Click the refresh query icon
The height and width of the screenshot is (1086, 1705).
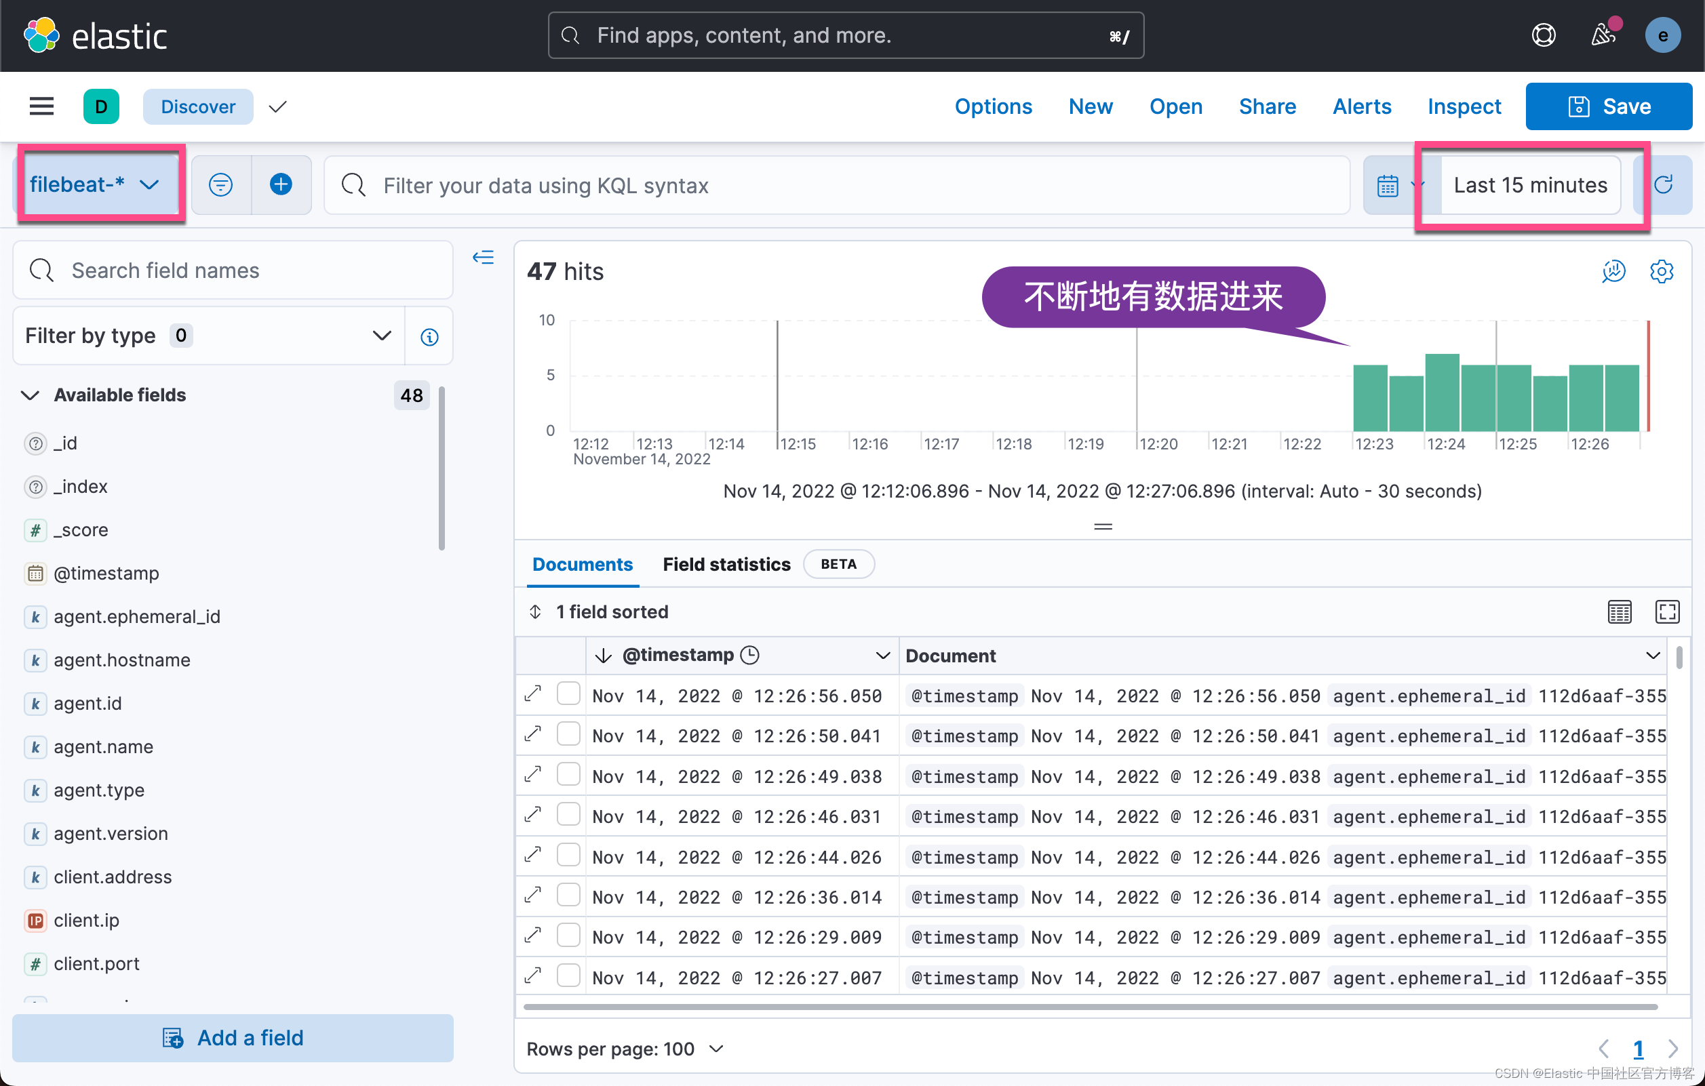[1664, 185]
